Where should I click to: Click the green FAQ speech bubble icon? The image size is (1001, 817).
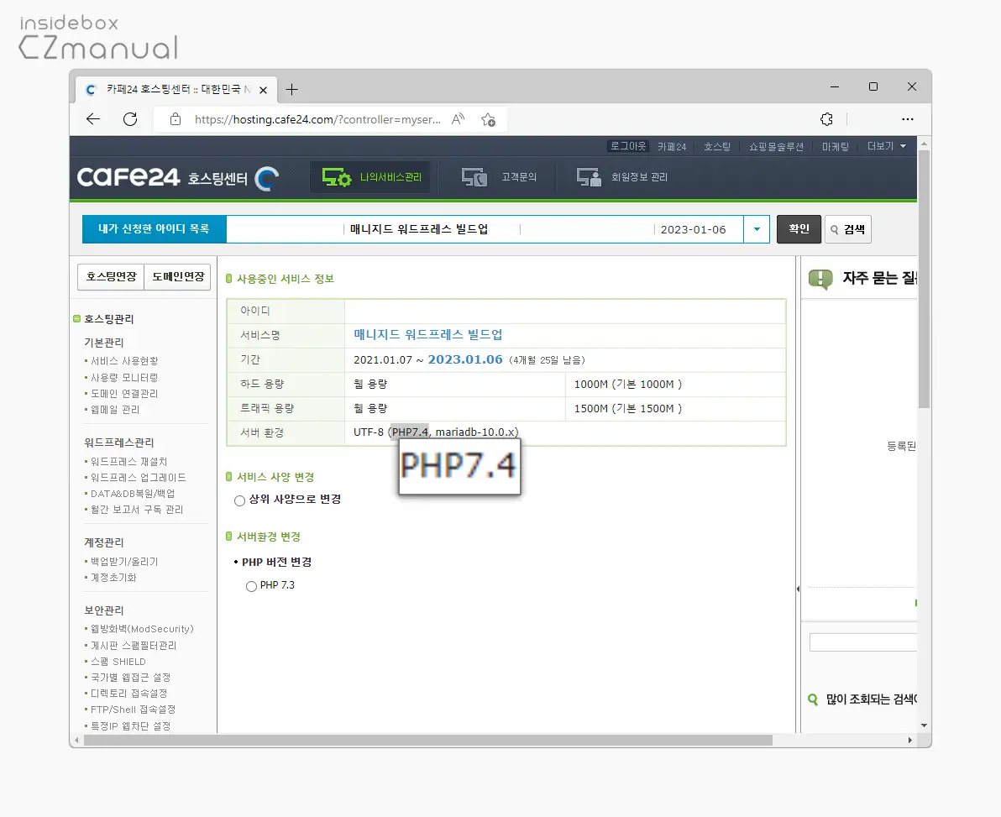coord(820,279)
